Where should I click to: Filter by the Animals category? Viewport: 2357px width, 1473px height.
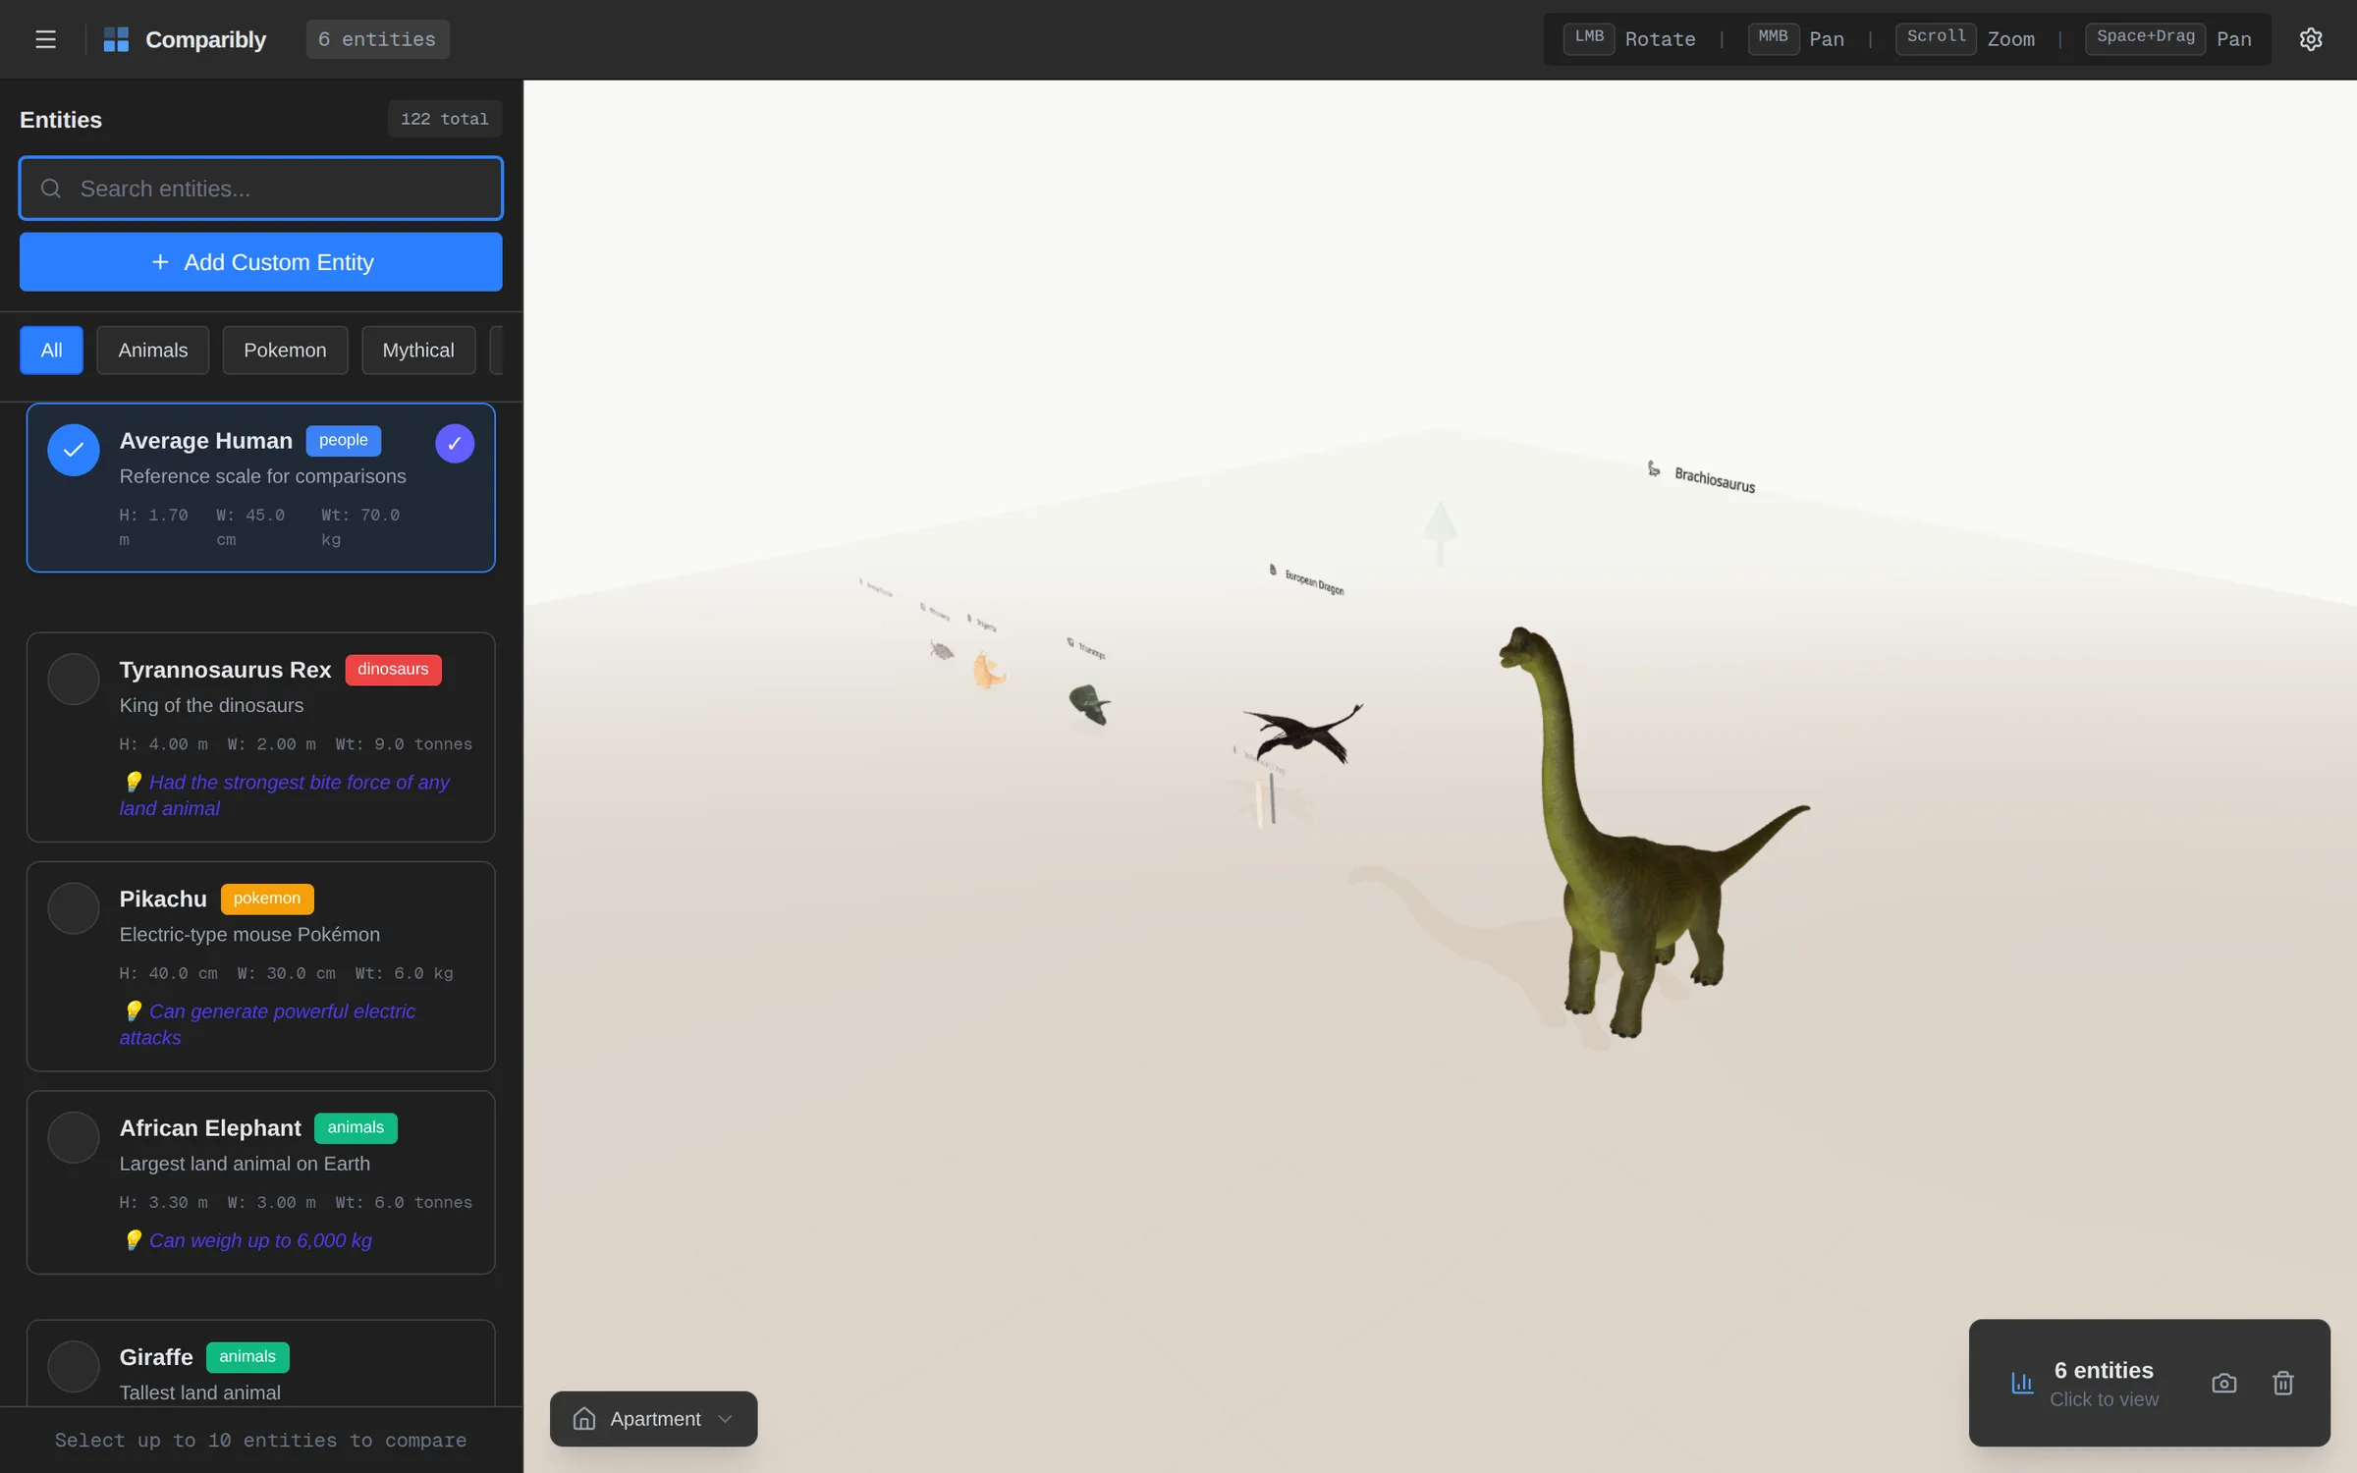click(x=152, y=351)
